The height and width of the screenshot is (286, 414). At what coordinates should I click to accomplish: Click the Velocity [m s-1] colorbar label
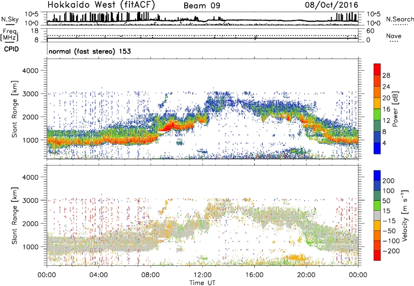(x=405, y=215)
